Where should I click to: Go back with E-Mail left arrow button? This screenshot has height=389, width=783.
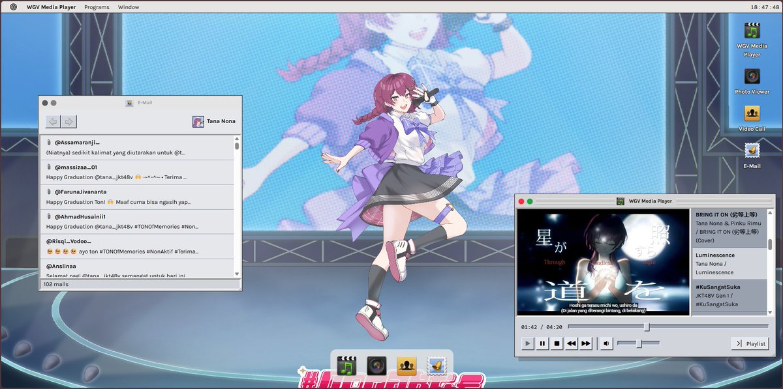point(53,121)
